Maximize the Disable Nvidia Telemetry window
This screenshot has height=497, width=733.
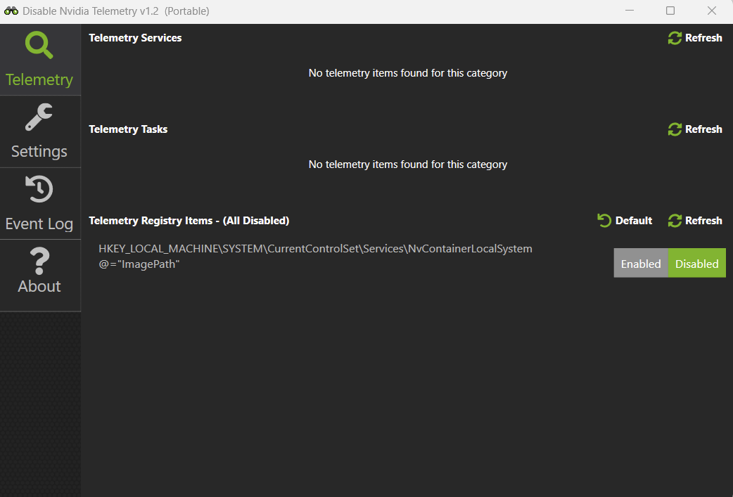coord(670,11)
